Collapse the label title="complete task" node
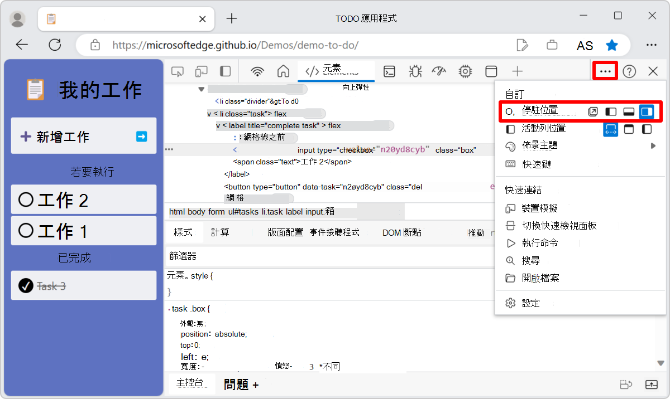This screenshot has height=399, width=670. pyautogui.click(x=219, y=125)
